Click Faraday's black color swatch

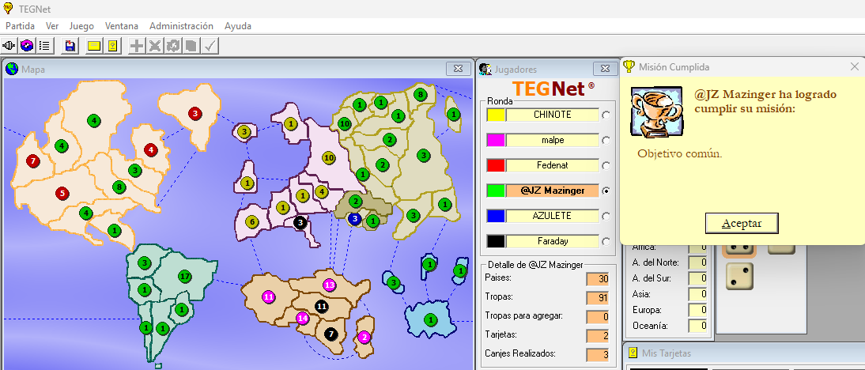pos(496,241)
